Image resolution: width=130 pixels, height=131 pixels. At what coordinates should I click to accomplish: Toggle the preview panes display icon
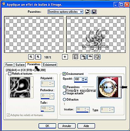[76, 57]
